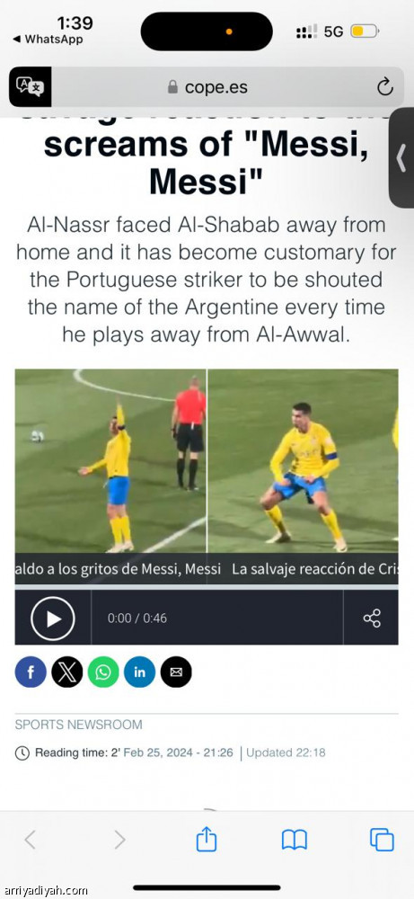The height and width of the screenshot is (899, 414).
Task: Open Safari bookmarks book icon
Action: pos(295,840)
